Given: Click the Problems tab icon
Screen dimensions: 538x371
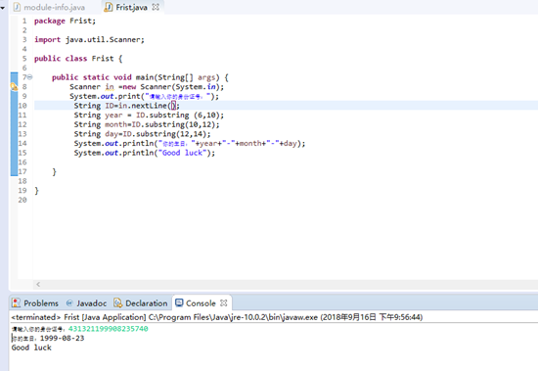Looking at the screenshot, I should click(16, 303).
